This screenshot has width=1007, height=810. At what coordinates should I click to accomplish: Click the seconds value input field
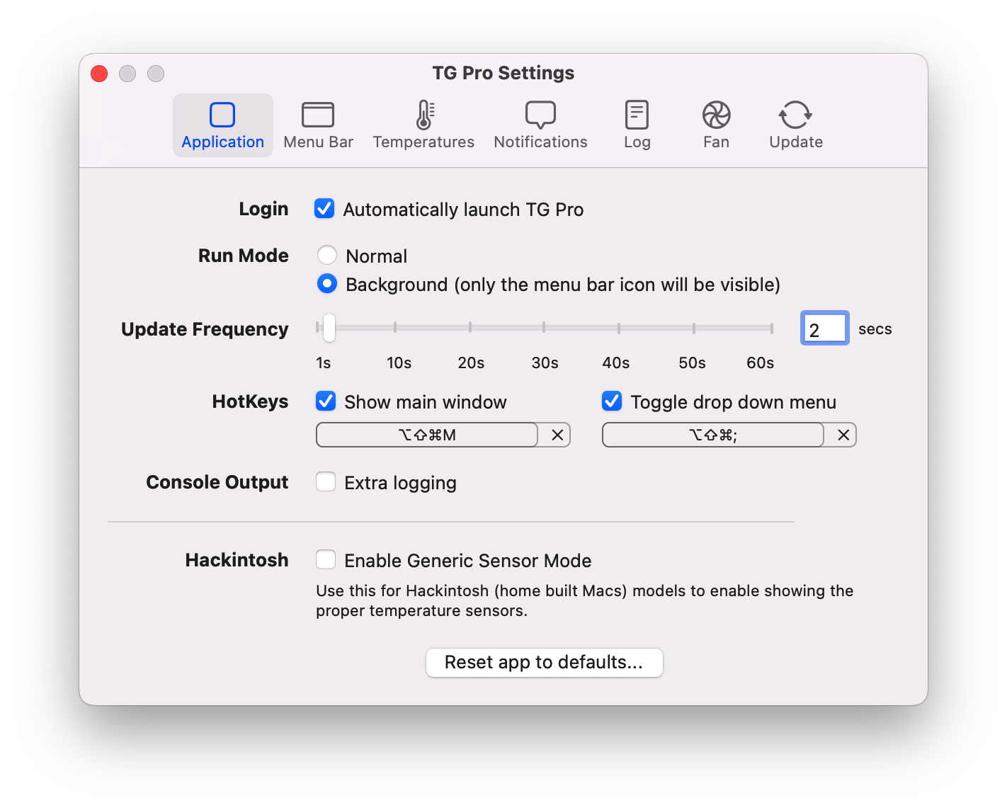pos(824,328)
